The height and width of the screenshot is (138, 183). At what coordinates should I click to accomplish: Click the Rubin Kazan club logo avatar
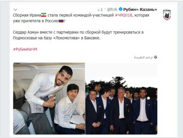tap(167, 15)
